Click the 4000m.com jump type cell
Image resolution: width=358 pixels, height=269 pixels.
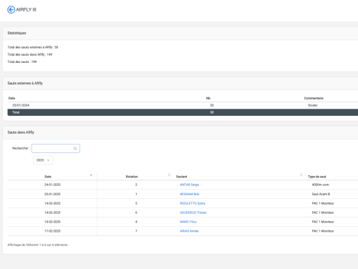pyautogui.click(x=320, y=185)
